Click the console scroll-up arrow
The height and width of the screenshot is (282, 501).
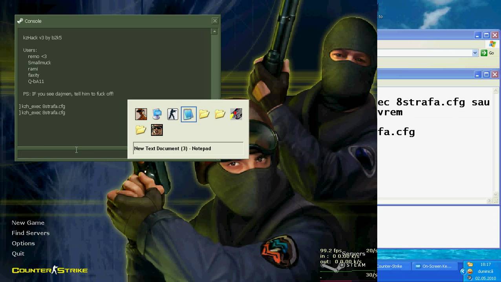point(214,31)
